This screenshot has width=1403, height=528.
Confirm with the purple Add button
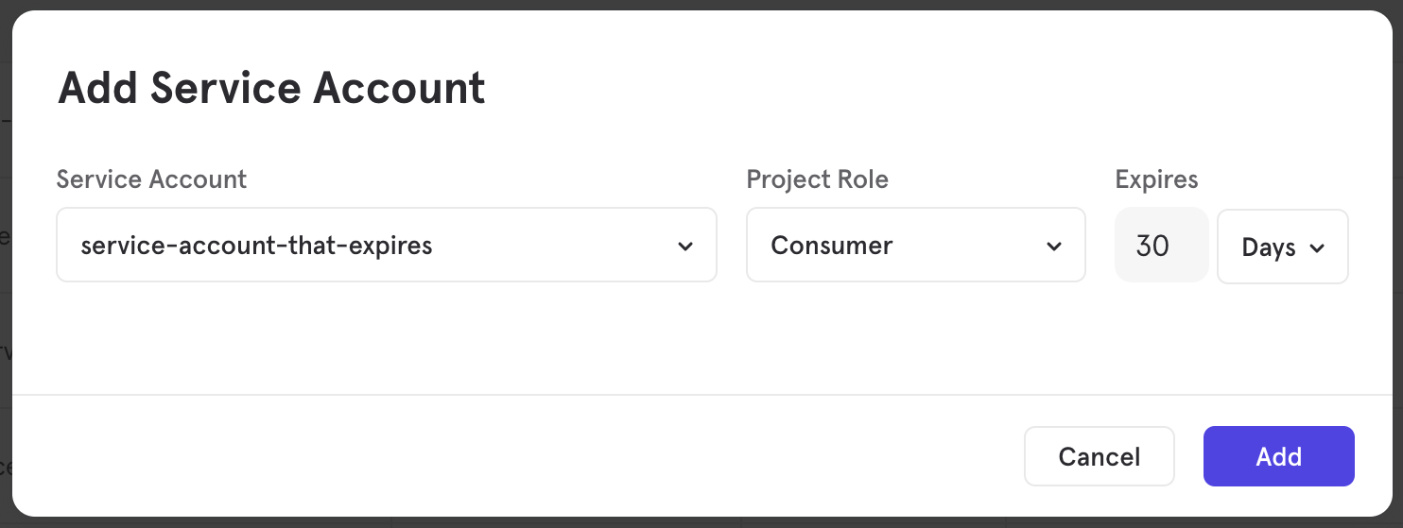coord(1278,457)
